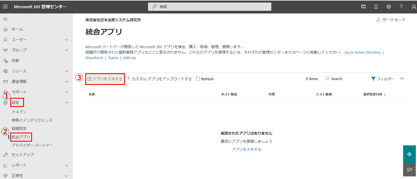Collapse navigation with the hamburger icon
The height and width of the screenshot is (179, 417).
5,19
